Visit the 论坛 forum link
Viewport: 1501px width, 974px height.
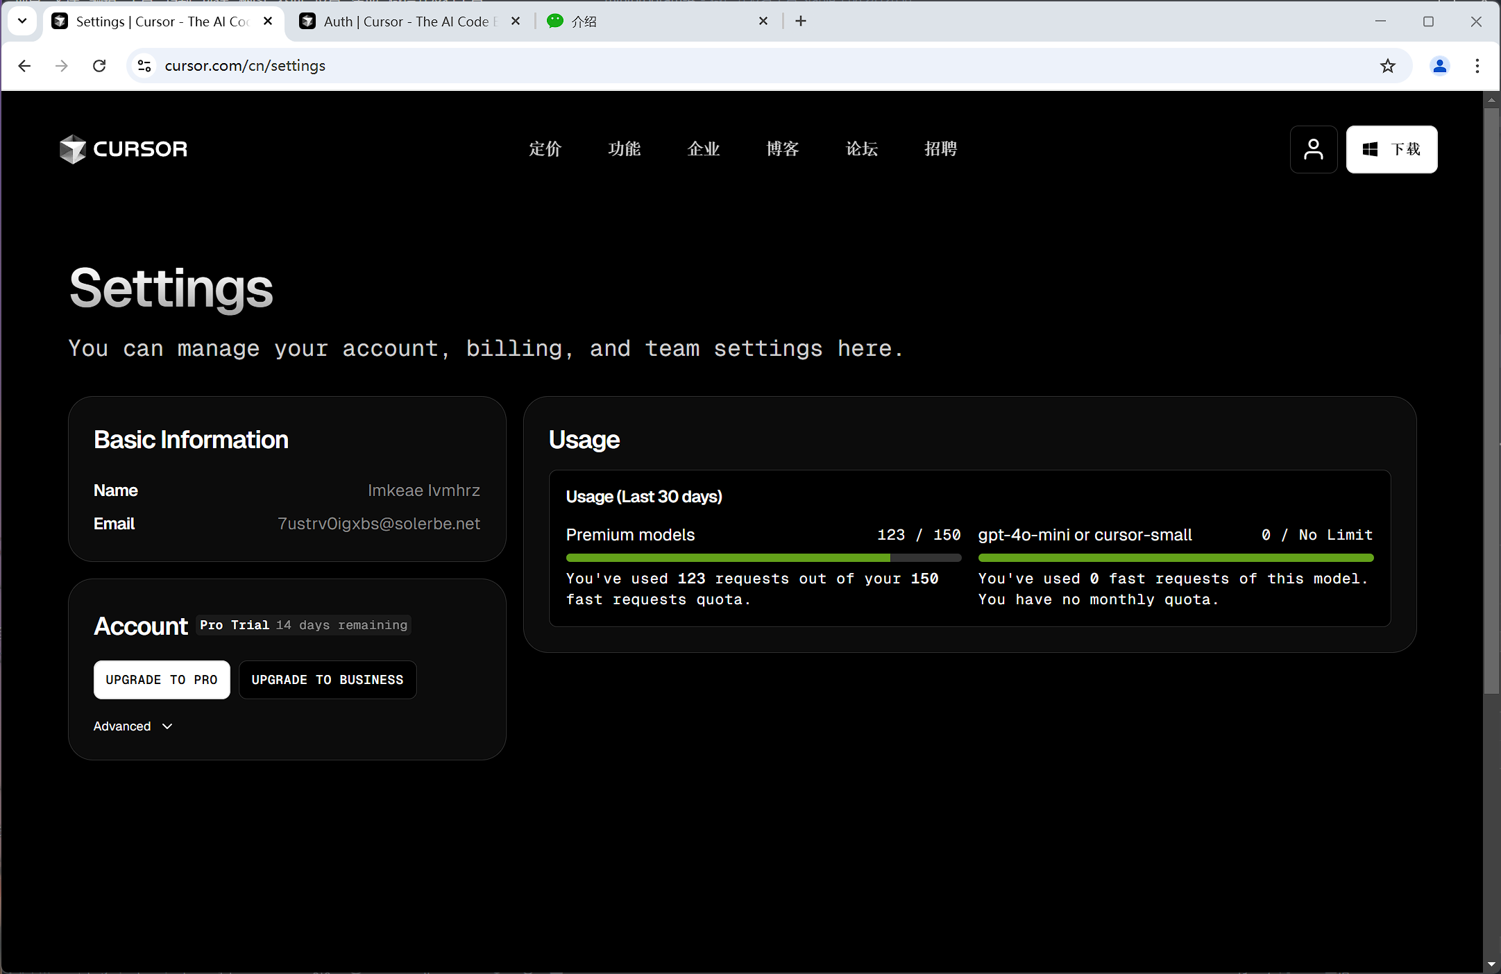tap(861, 149)
